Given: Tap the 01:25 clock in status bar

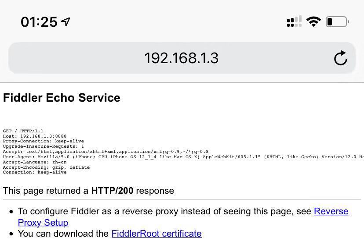Looking at the screenshot, I should (39, 22).
